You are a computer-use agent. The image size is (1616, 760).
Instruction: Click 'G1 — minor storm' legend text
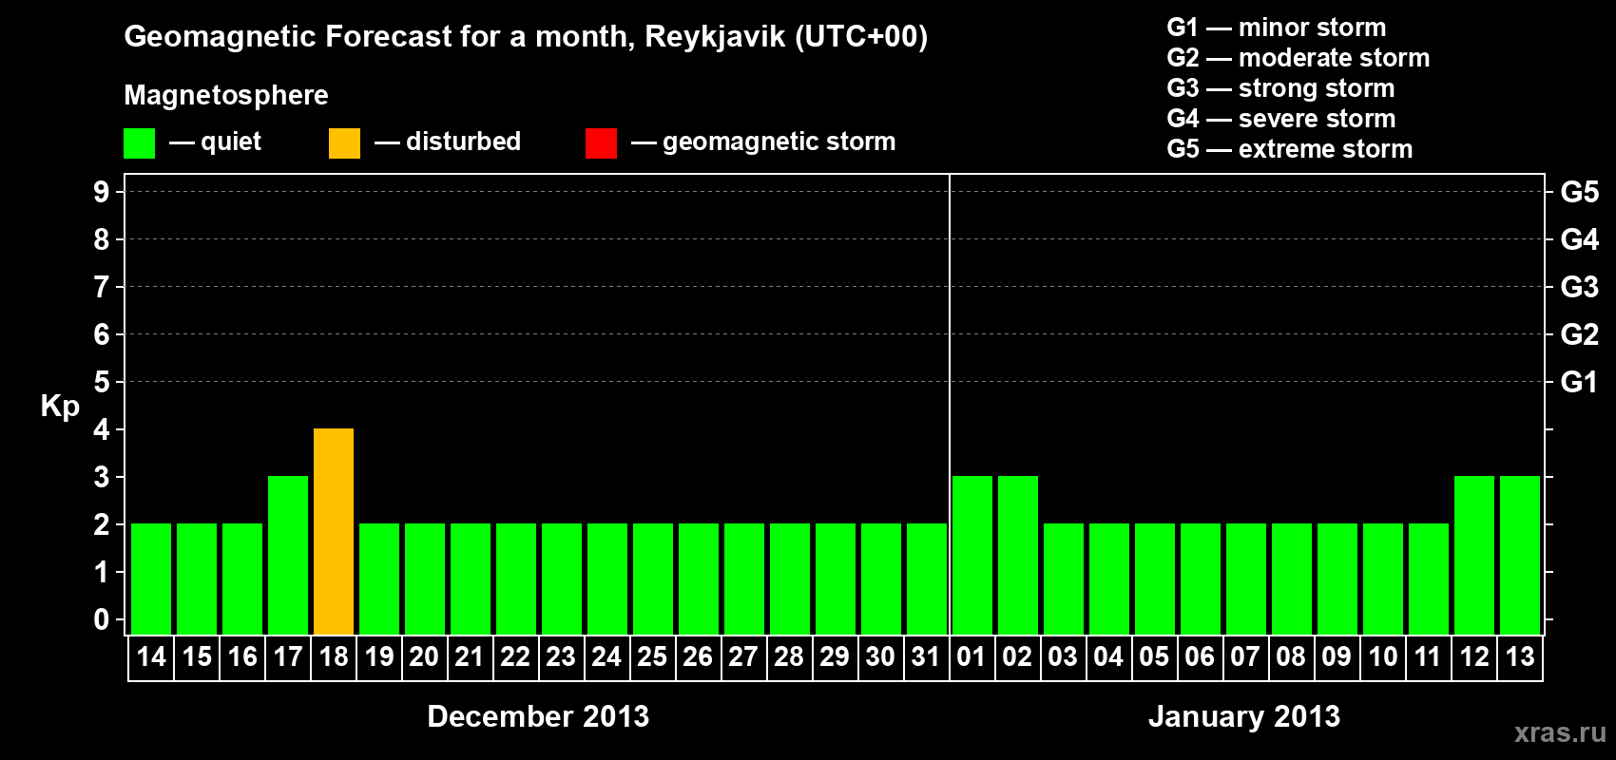tap(1277, 28)
